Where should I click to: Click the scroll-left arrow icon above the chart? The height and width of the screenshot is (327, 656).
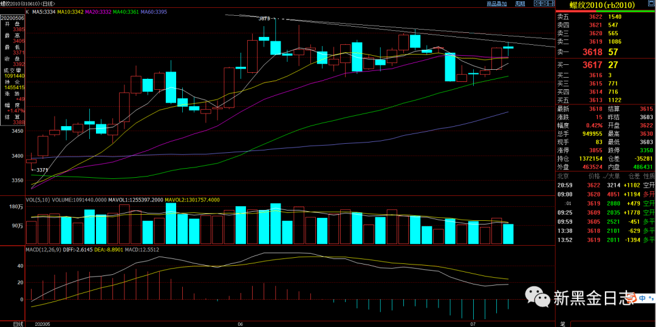coord(538,4)
